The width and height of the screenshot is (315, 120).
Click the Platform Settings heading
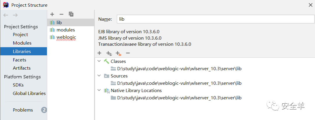pos(22,77)
